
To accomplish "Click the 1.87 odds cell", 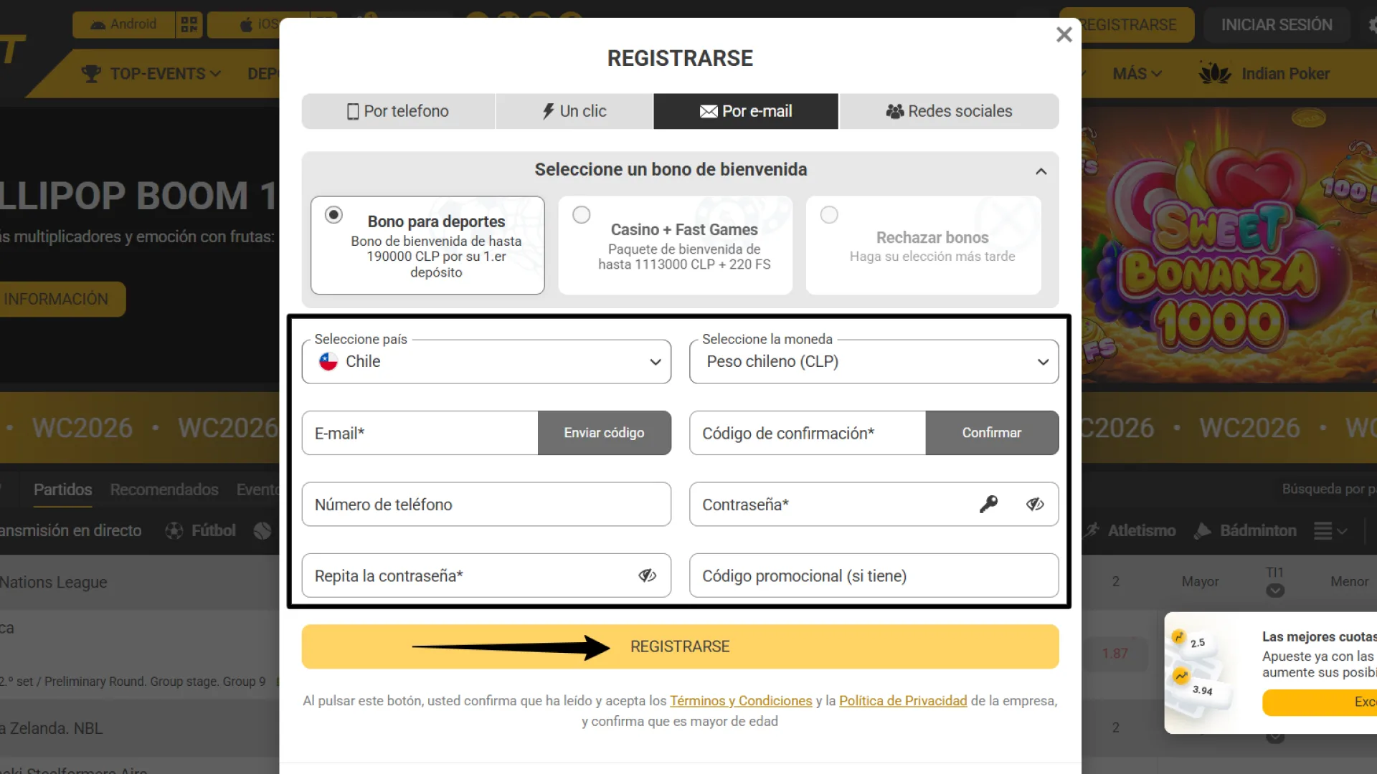I will (x=1115, y=654).
